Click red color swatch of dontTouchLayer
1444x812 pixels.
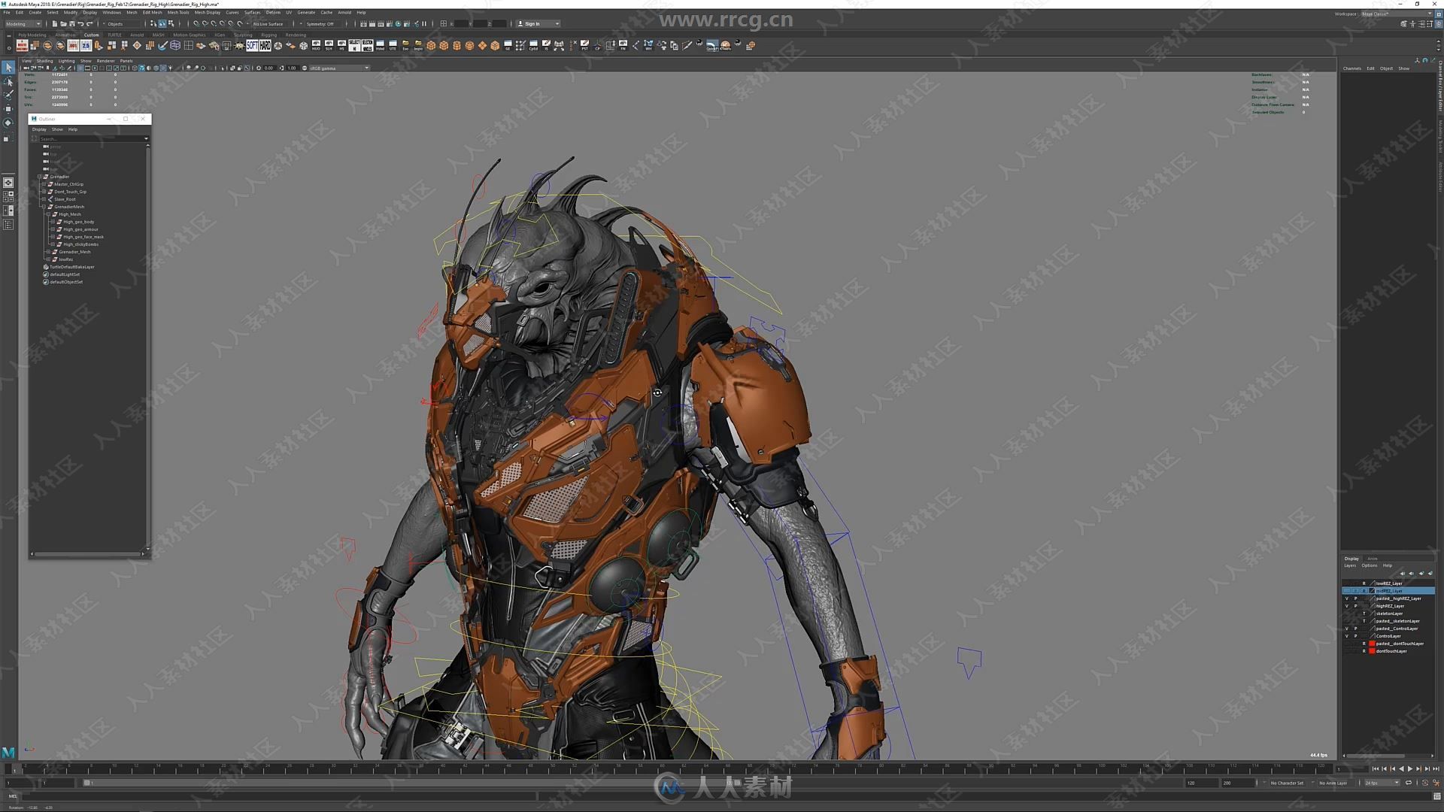pos(1372,651)
